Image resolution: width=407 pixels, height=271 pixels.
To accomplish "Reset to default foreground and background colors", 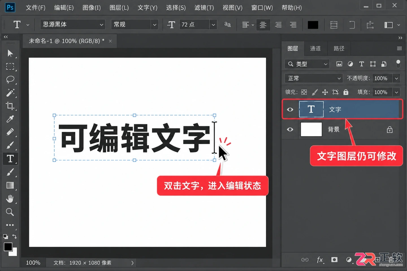I will tap(5, 237).
